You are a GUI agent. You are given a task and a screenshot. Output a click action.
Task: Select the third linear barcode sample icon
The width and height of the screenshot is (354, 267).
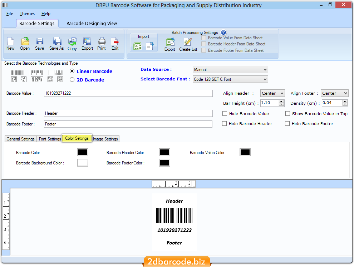click(55, 73)
